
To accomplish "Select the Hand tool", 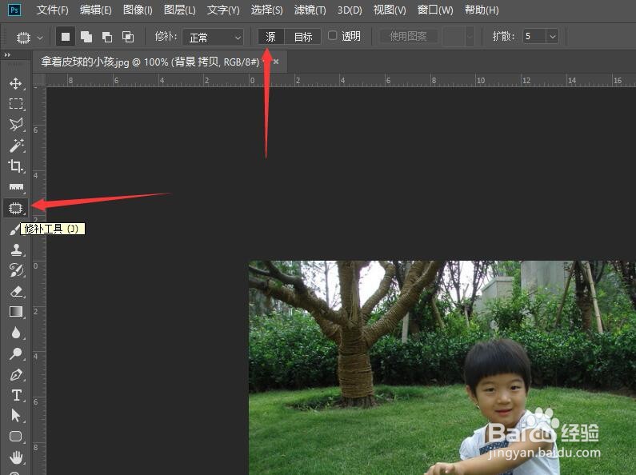I will click(x=16, y=457).
